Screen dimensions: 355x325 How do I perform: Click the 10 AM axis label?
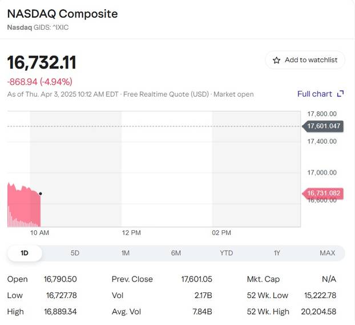pyautogui.click(x=39, y=233)
